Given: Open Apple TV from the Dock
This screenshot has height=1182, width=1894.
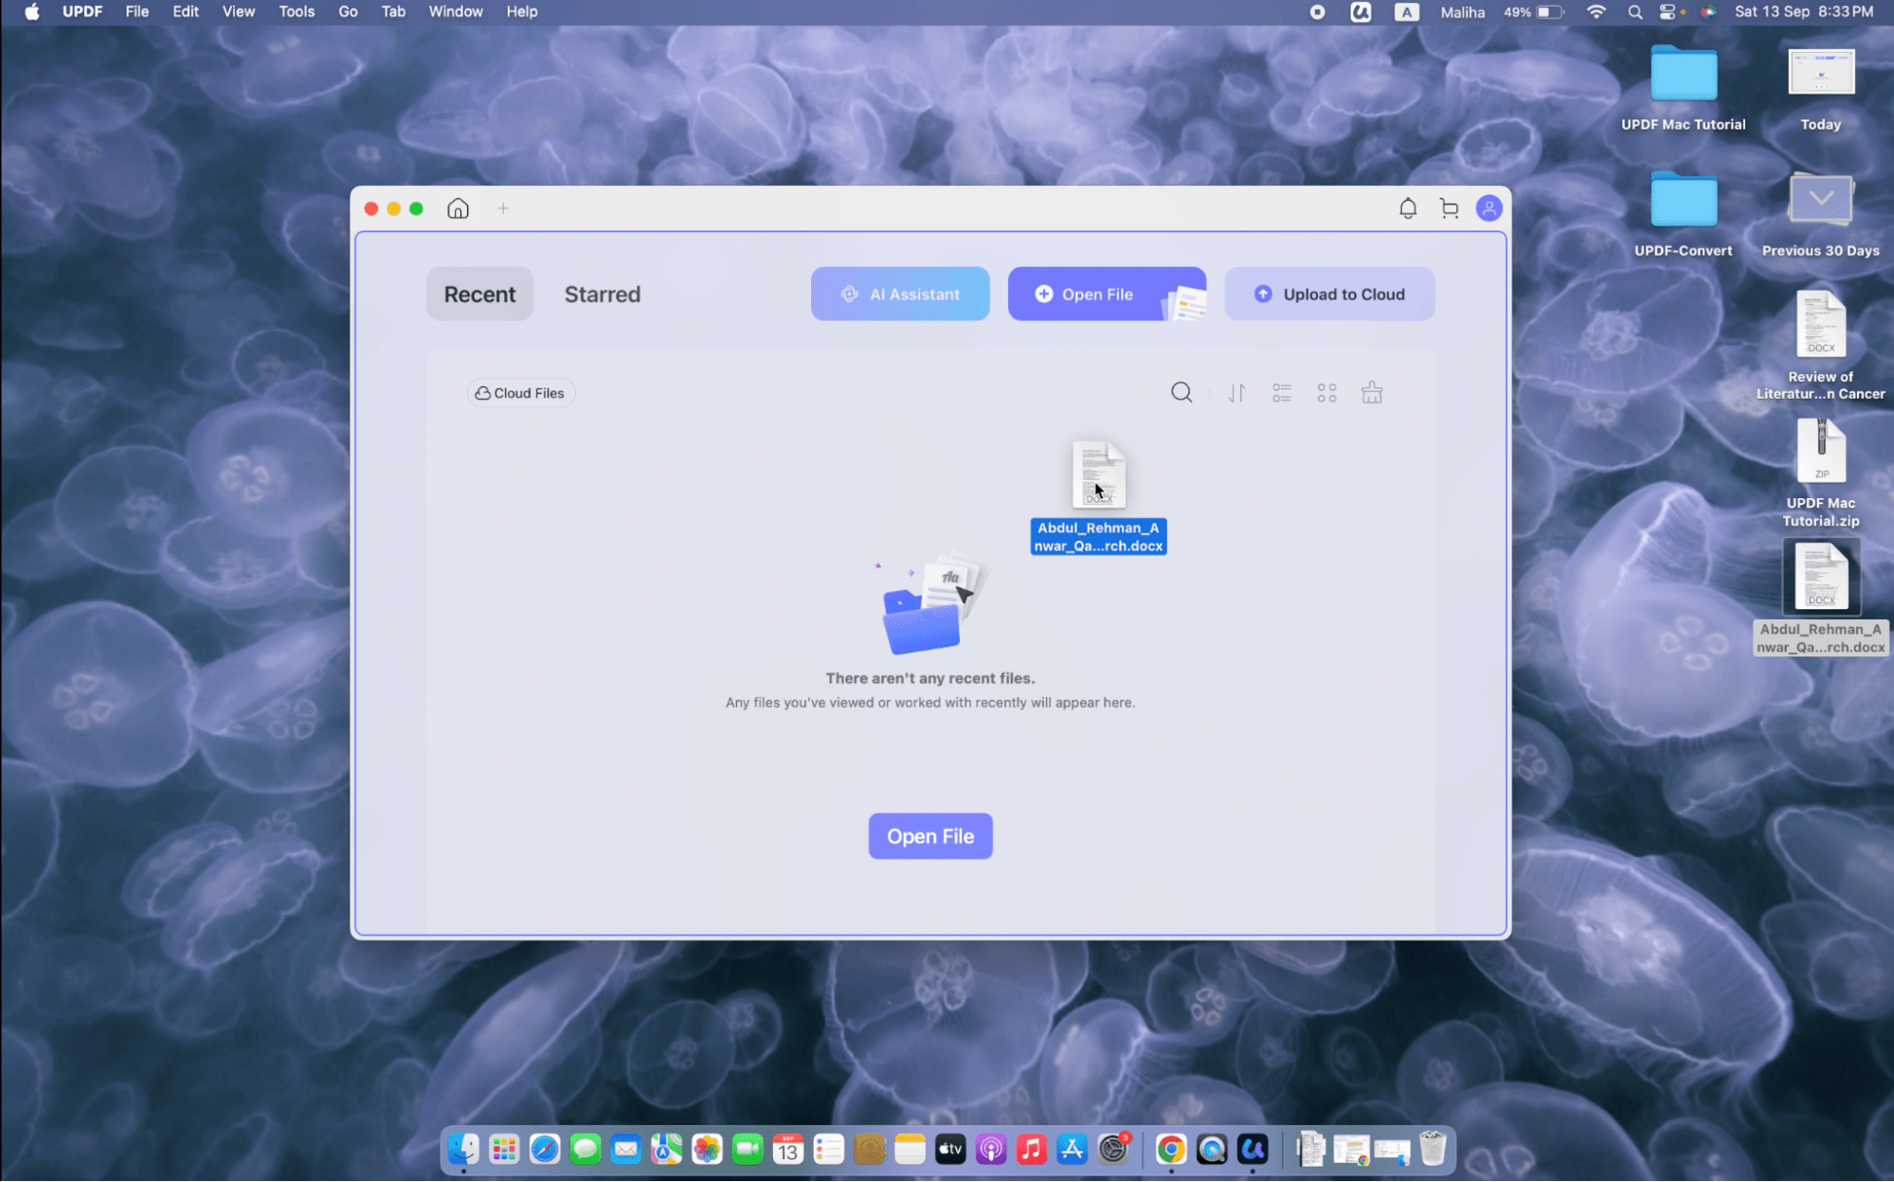Looking at the screenshot, I should click(950, 1150).
